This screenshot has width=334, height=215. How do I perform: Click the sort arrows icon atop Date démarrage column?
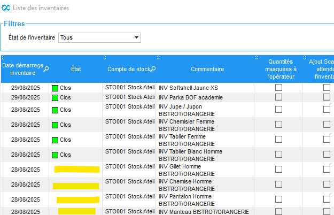(x=3, y=58)
